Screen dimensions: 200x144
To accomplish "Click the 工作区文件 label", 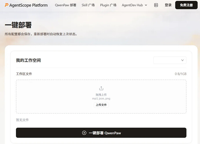I will [24, 74].
